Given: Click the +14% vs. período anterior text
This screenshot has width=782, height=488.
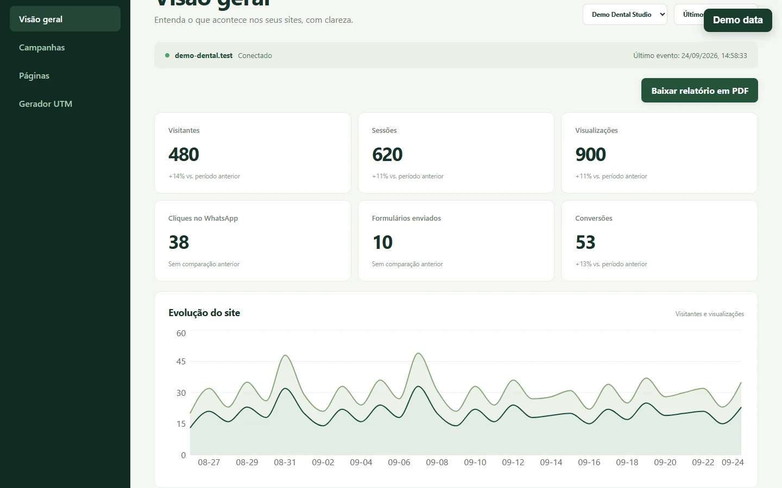Looking at the screenshot, I should (204, 176).
